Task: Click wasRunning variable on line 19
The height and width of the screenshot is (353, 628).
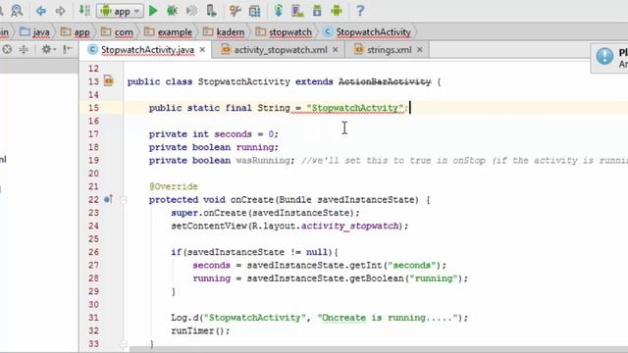Action: (x=262, y=161)
